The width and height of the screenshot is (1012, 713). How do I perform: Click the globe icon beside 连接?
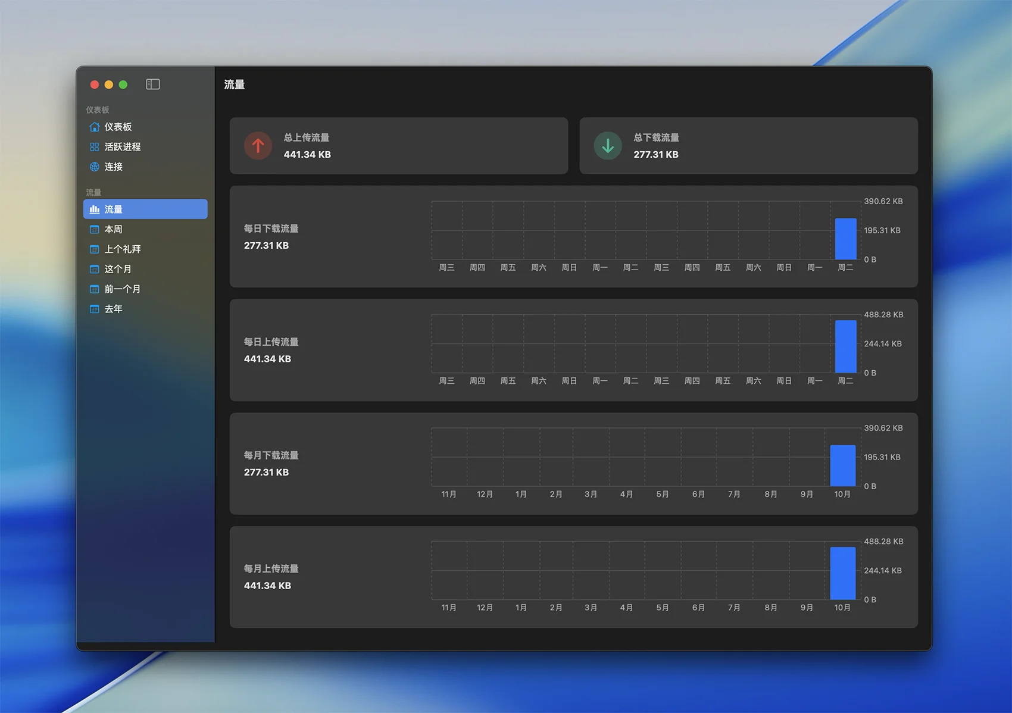point(94,167)
